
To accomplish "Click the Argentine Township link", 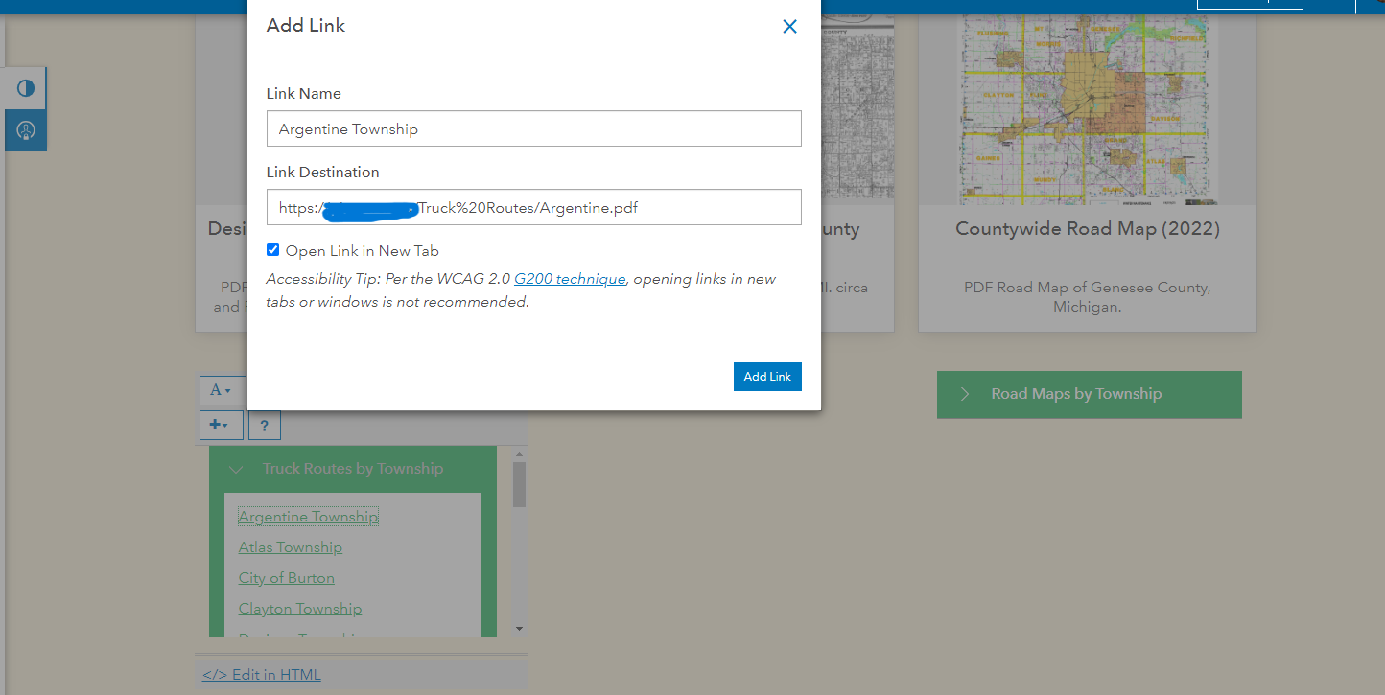I will pos(307,516).
